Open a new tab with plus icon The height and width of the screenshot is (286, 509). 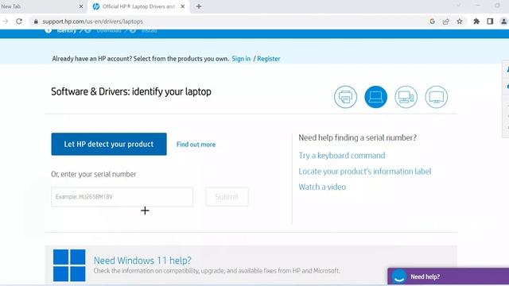coord(199,6)
